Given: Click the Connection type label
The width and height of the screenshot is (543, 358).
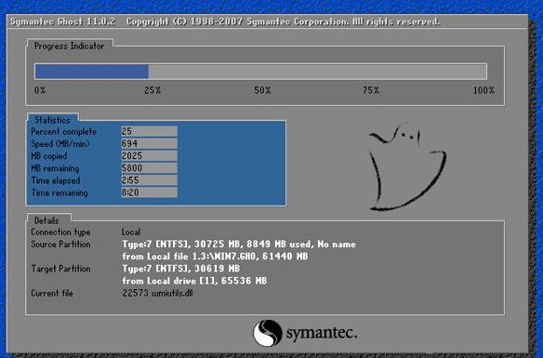Looking at the screenshot, I should coord(60,232).
